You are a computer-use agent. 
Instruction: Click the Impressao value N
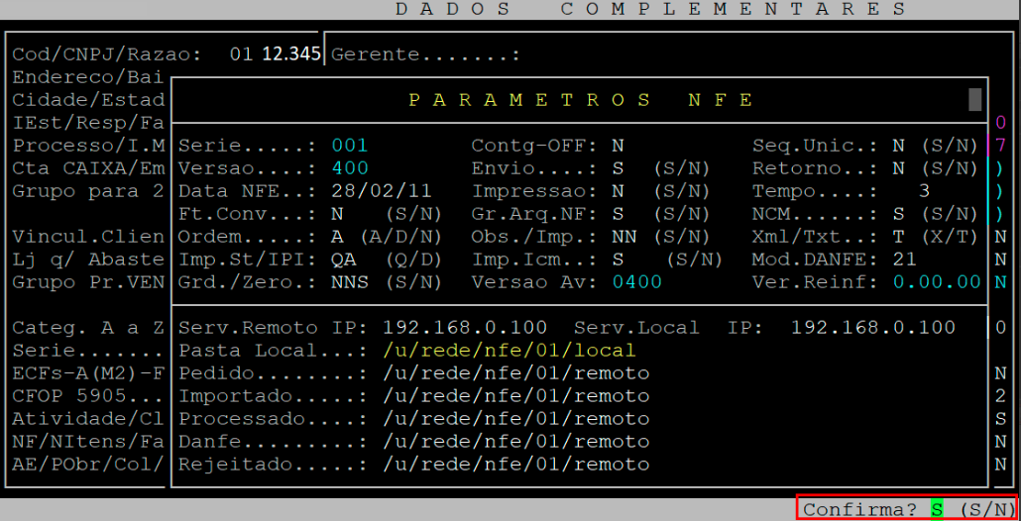pos(618,191)
